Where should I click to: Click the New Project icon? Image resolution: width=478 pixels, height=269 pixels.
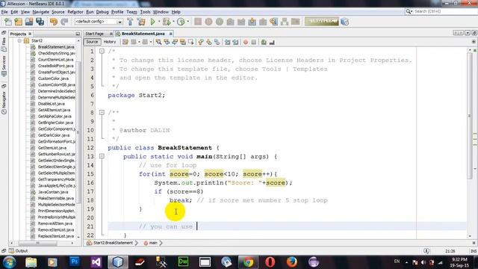pos(18,22)
